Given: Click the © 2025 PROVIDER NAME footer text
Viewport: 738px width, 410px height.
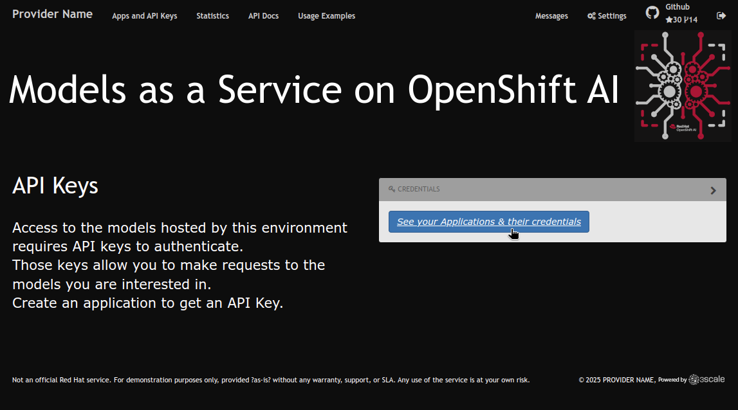Looking at the screenshot, I should 617,380.
